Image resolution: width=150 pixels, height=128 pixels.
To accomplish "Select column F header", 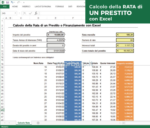I will (x=73, y=18).
